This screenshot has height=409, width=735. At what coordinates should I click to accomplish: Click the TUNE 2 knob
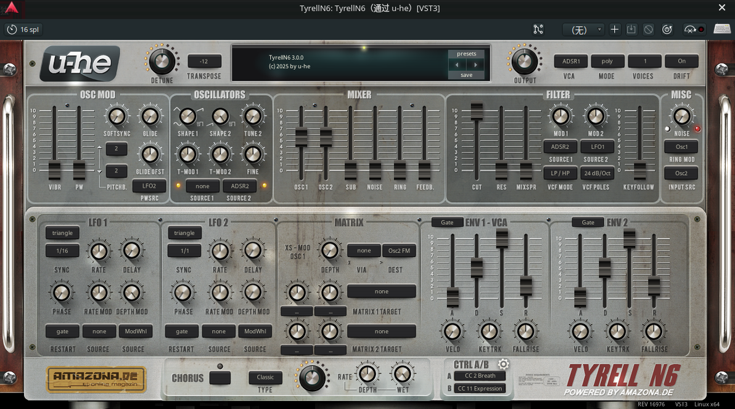tap(253, 116)
